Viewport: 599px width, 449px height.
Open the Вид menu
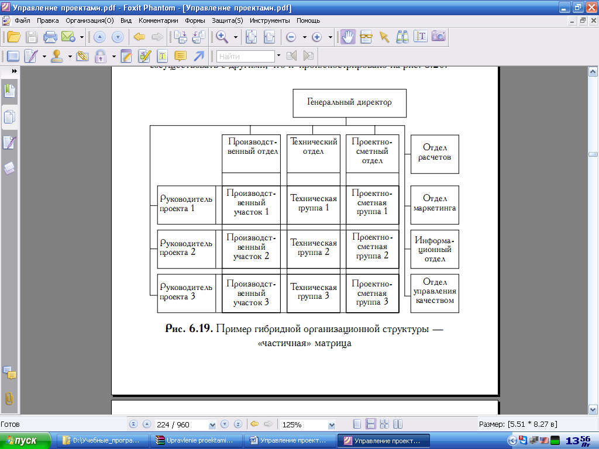click(126, 20)
